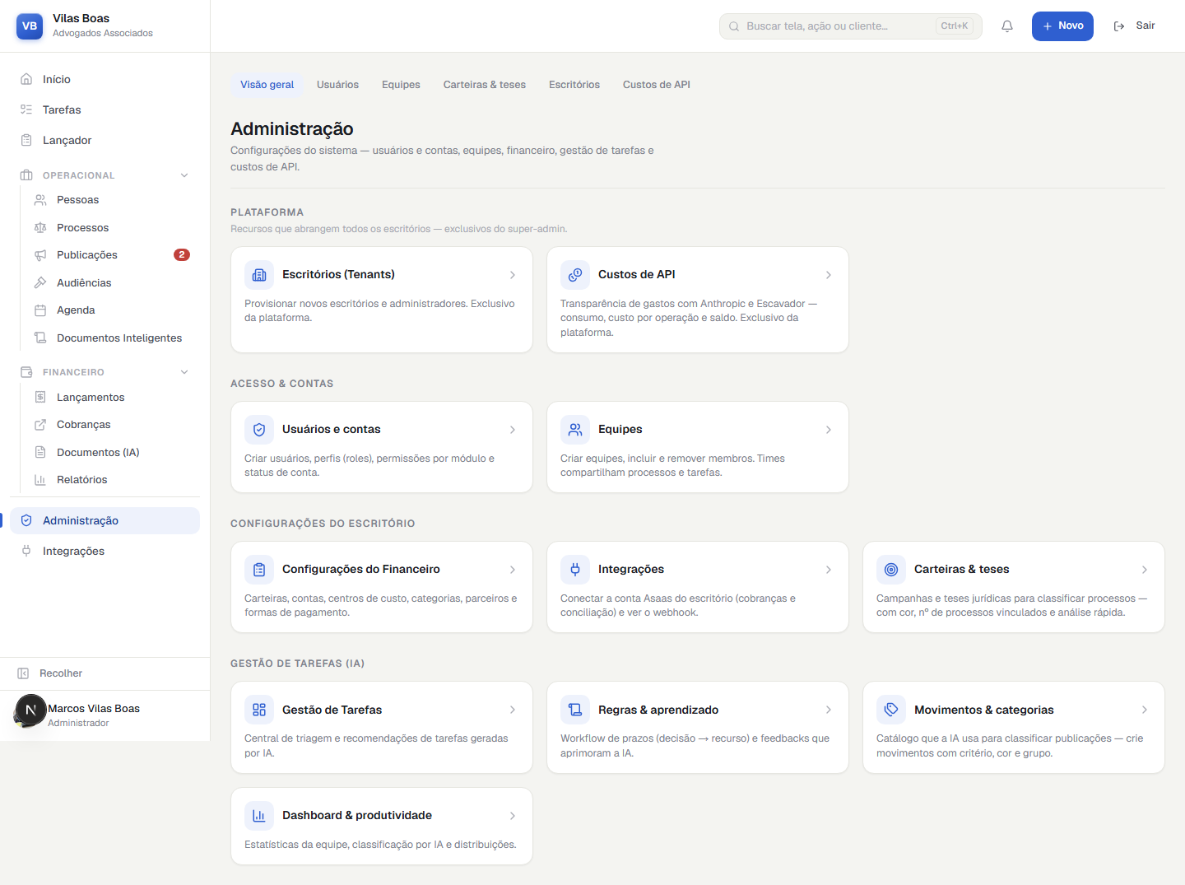Click the Regras & aprendizado scroll icon
This screenshot has width=1185, height=885.
(575, 710)
